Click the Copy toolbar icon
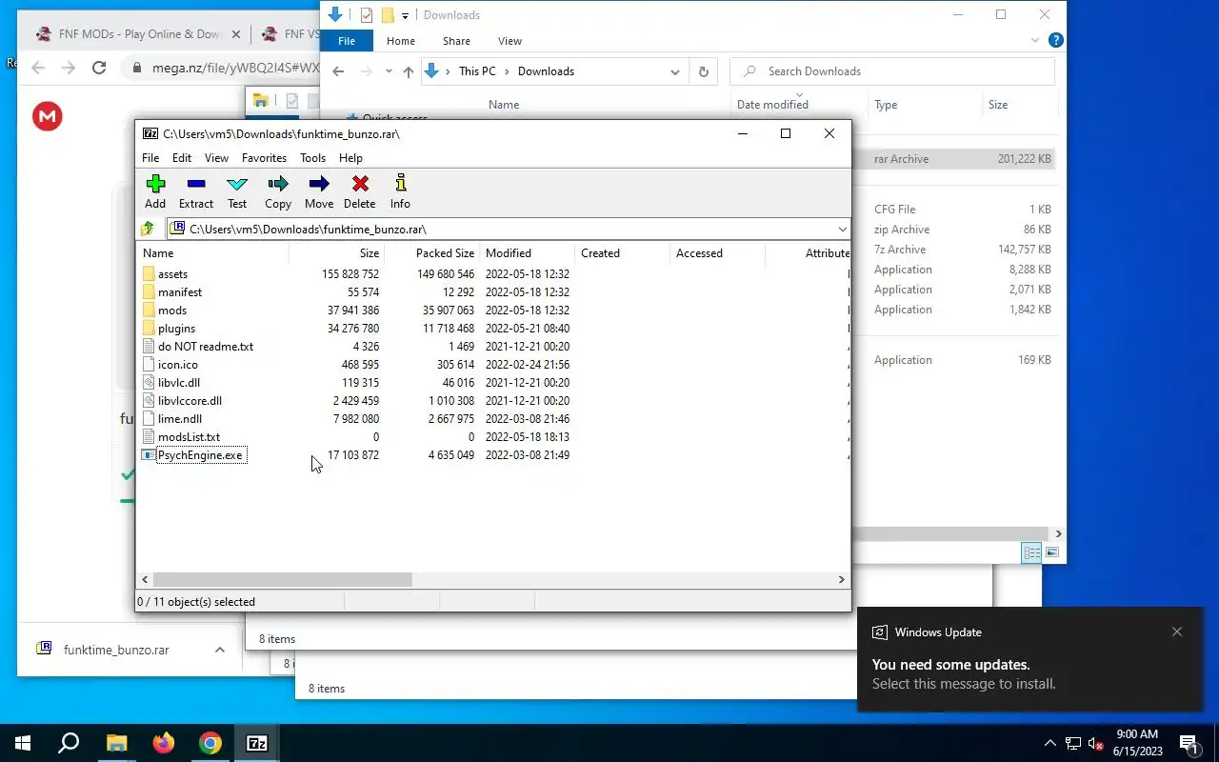This screenshot has width=1219, height=762. tap(278, 191)
